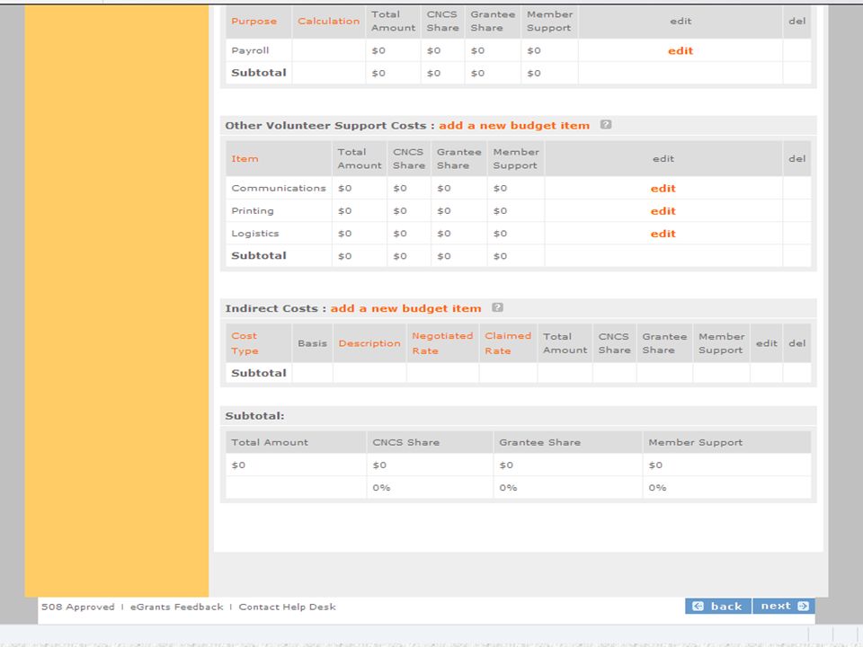Edit the Logistics budget item
Viewport: 863px width, 647px height.
(x=663, y=234)
